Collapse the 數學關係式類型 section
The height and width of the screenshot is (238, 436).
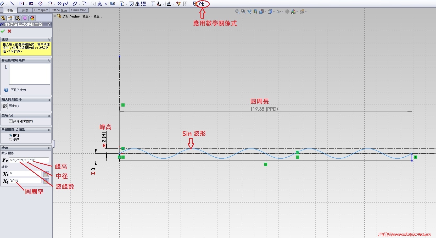[49, 130]
